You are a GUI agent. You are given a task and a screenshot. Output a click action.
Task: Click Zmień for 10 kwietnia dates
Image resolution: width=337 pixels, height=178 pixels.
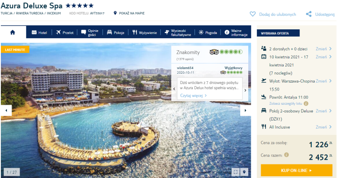pos(324,57)
